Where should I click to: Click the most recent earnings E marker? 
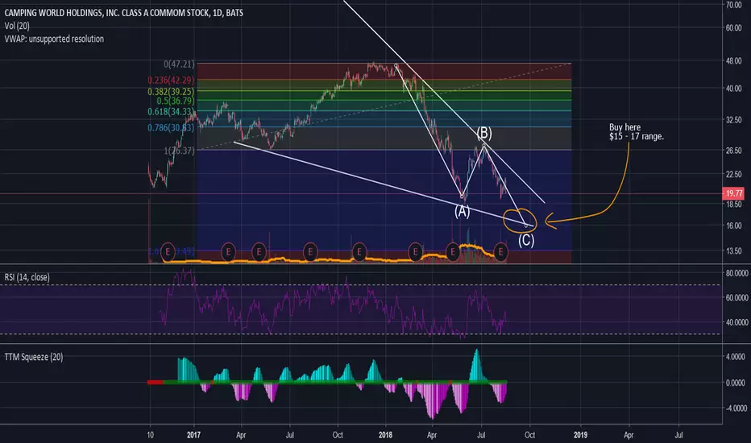point(500,251)
